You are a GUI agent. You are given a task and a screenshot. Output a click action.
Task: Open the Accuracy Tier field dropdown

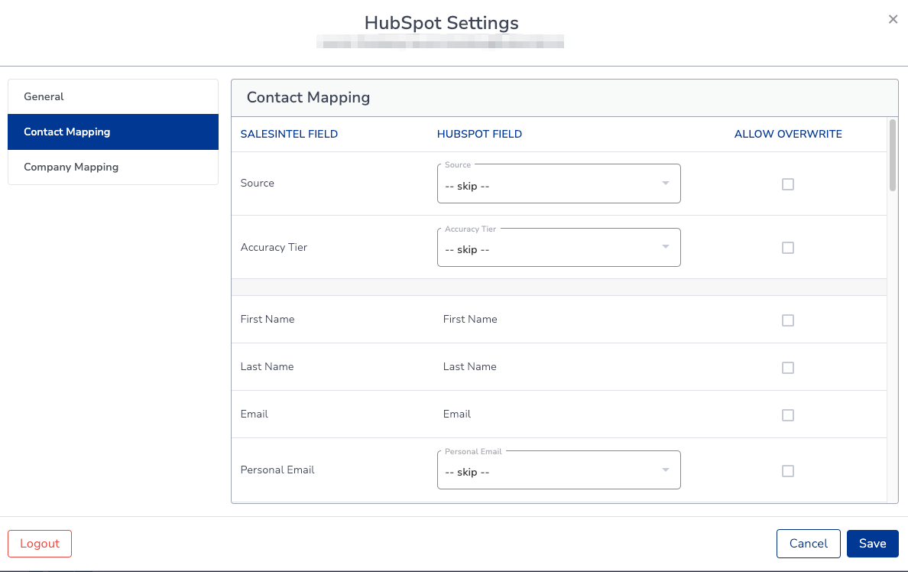pyautogui.click(x=559, y=248)
